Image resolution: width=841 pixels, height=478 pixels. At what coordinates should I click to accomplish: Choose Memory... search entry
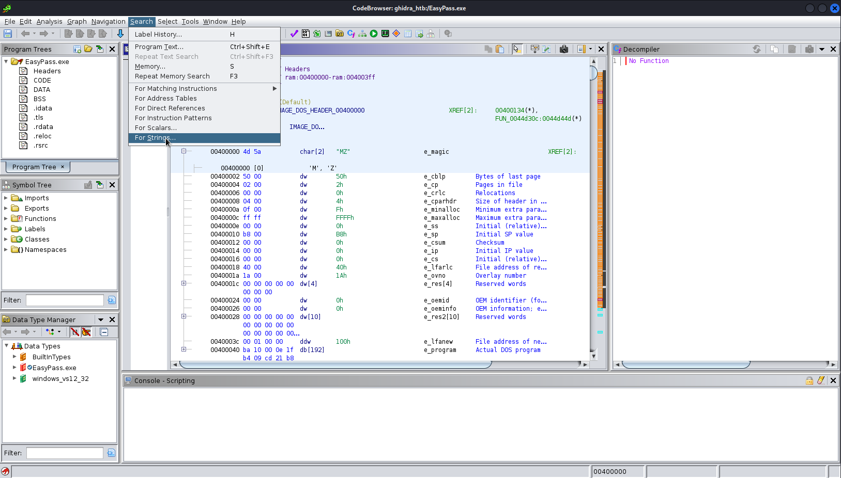204,67
